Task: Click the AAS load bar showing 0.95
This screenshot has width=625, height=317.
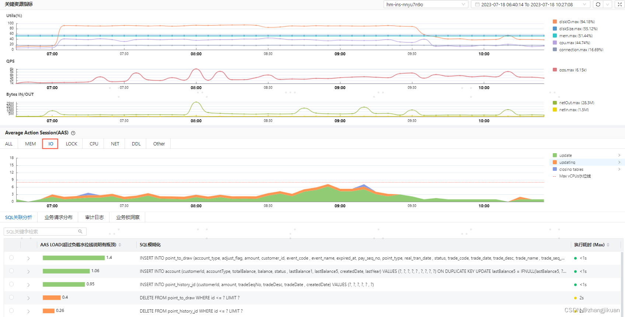Action: 64,284
